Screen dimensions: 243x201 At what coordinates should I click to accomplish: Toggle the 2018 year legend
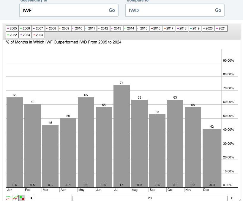pos(182,28)
